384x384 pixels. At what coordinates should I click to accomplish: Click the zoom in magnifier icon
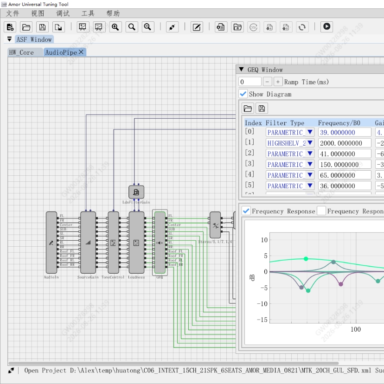tap(115, 27)
